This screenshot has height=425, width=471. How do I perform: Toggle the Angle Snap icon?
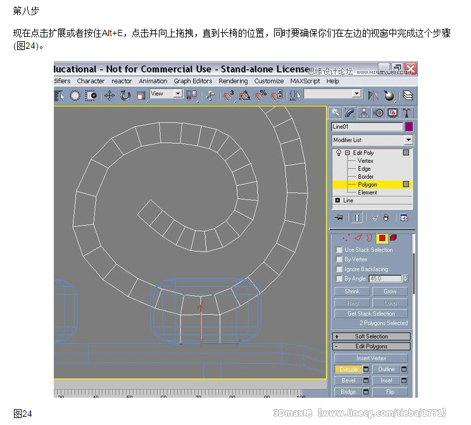tap(244, 96)
